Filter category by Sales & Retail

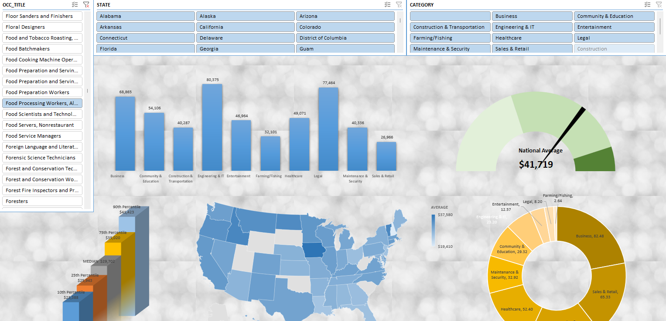[x=532, y=48]
